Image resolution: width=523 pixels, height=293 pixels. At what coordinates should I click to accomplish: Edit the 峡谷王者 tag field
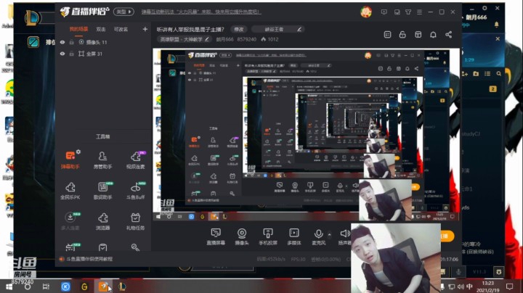(277, 29)
